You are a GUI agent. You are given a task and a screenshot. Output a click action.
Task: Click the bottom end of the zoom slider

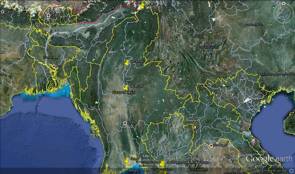pos(284,77)
